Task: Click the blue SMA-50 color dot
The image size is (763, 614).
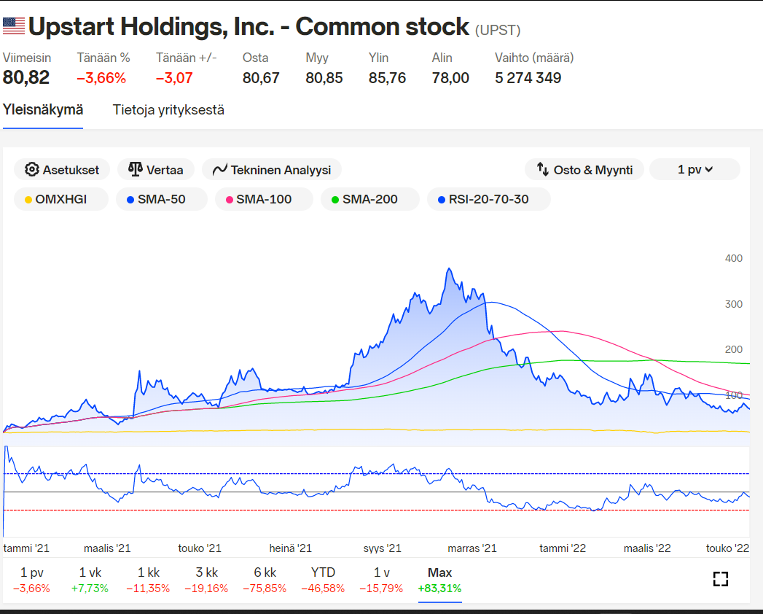Action: click(x=130, y=200)
